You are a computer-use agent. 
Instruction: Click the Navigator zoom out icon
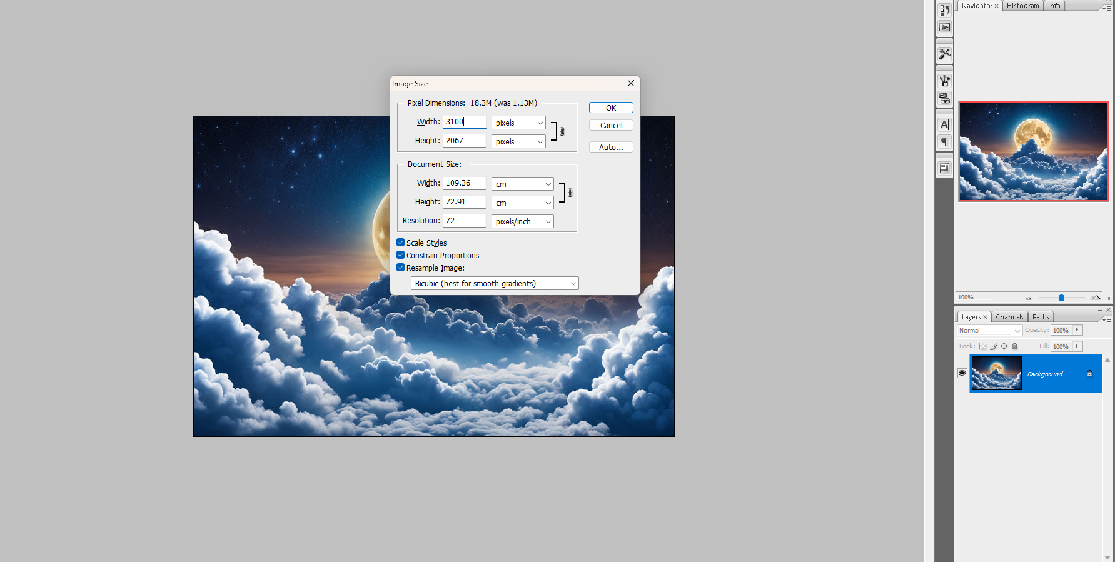click(1028, 298)
